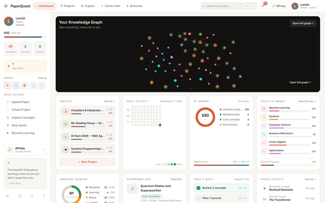Viewport: 325px width, 203px height.
Task: Click the 530 XP donut chart
Action: [205, 117]
